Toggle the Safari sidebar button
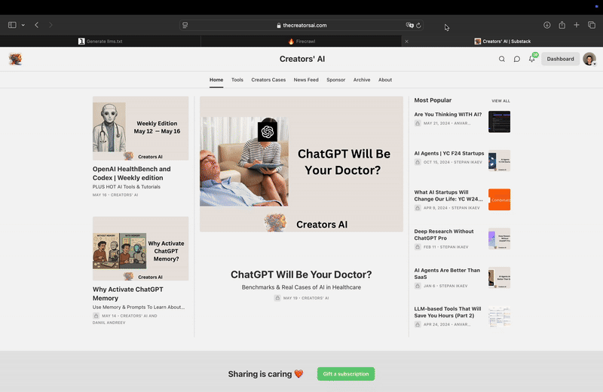The width and height of the screenshot is (603, 392). point(12,25)
